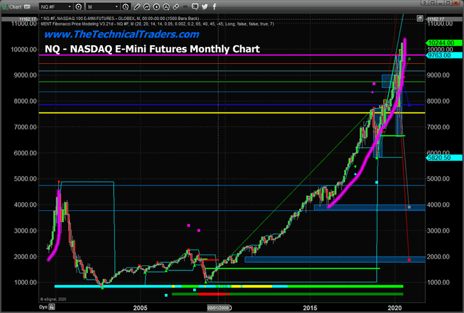Viewport: 464px width, 313px height.
Task: Click the pop-out window button
Action: [433, 3]
